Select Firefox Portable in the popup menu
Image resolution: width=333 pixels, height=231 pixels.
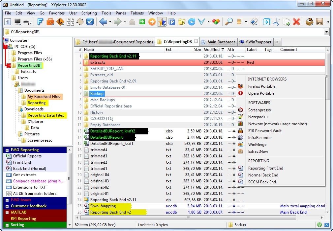261,86
